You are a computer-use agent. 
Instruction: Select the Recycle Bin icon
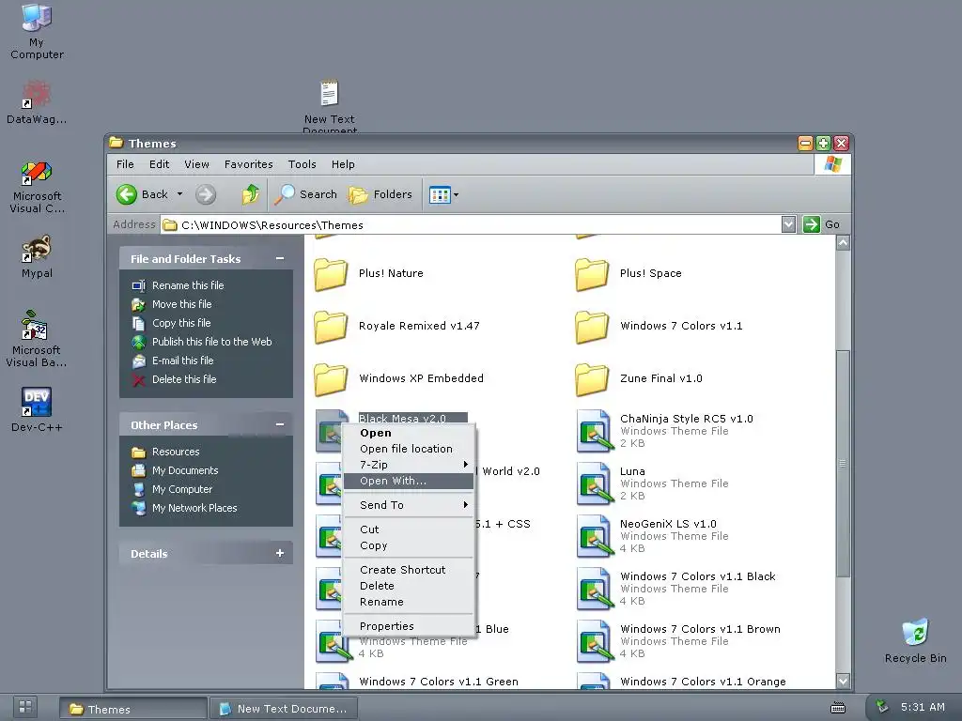pyautogui.click(x=915, y=640)
